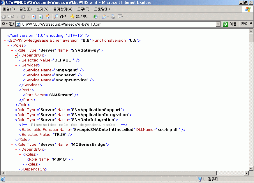Expand the collapsed DependsOn node under SNAGateway

16,55
